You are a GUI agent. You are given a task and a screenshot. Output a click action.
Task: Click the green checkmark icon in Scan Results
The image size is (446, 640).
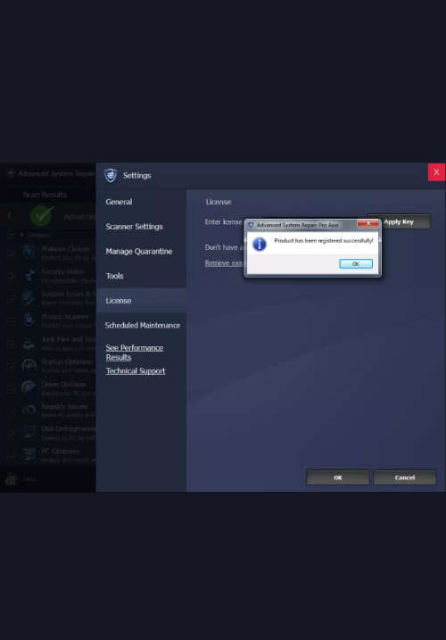point(42,216)
